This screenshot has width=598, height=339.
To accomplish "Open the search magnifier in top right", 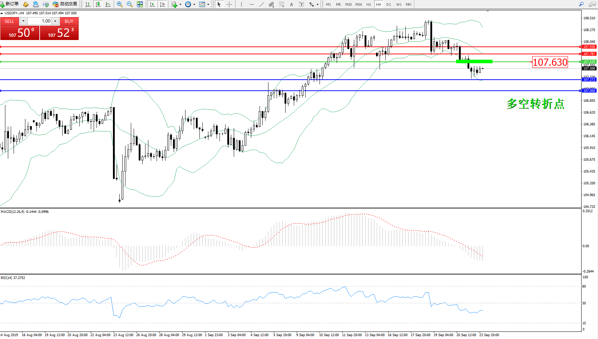I will click(x=582, y=4).
